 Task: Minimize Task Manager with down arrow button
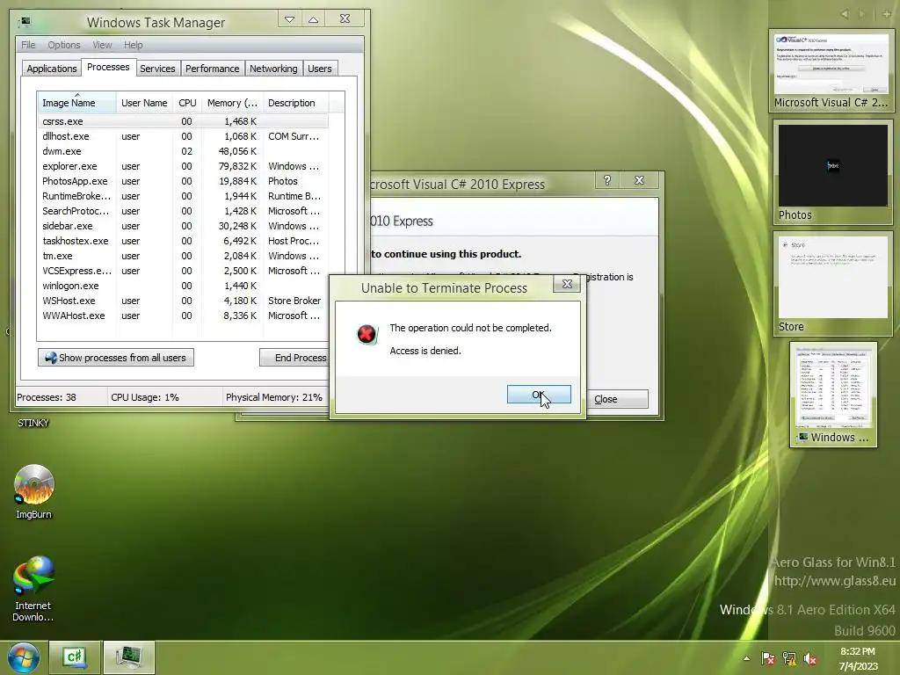(289, 19)
